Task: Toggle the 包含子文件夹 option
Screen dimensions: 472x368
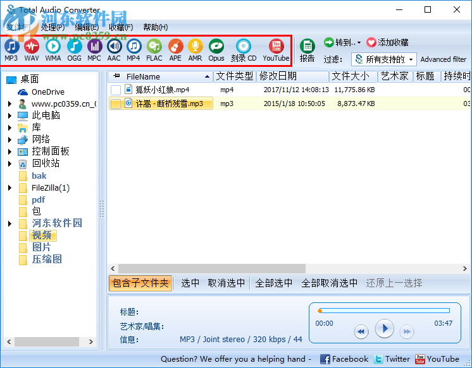Action: point(140,283)
